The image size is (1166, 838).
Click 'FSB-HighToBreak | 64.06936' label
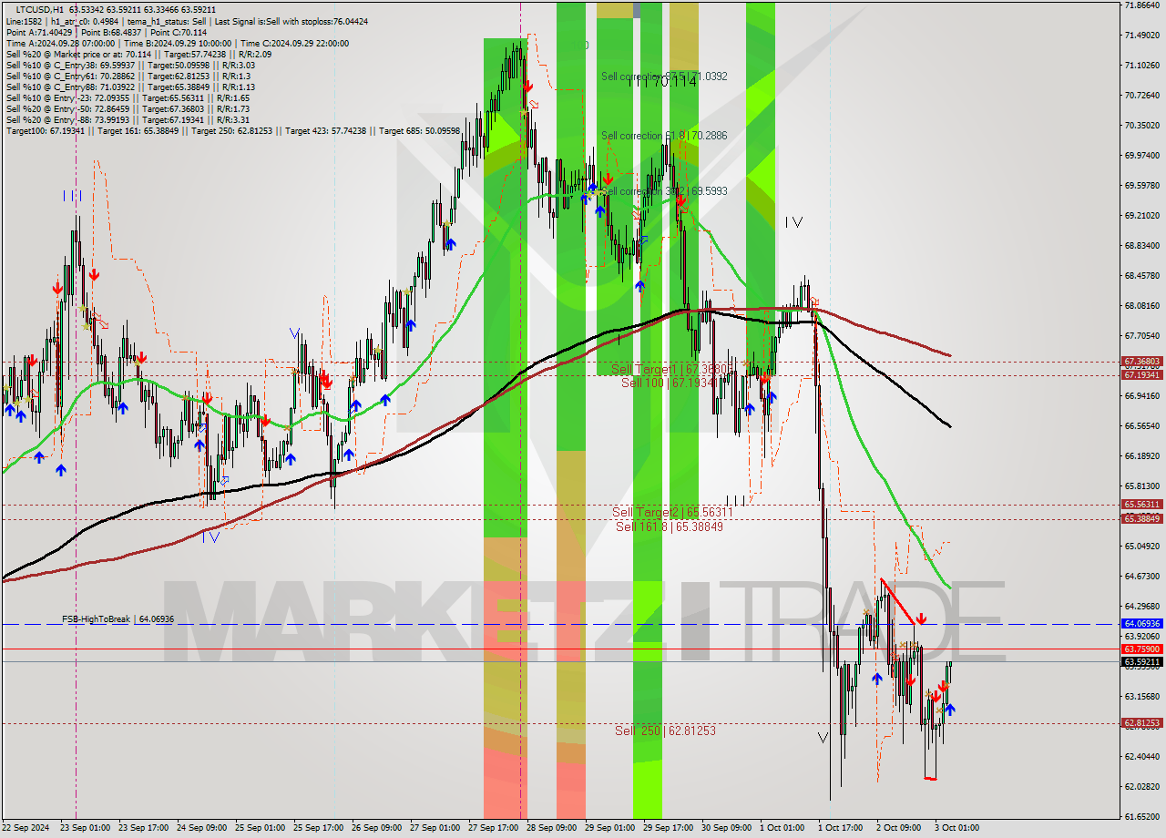coord(118,619)
